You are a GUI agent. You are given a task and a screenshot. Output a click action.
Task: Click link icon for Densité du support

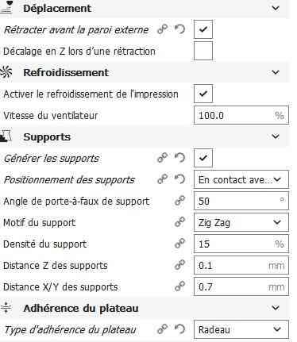click(x=179, y=244)
